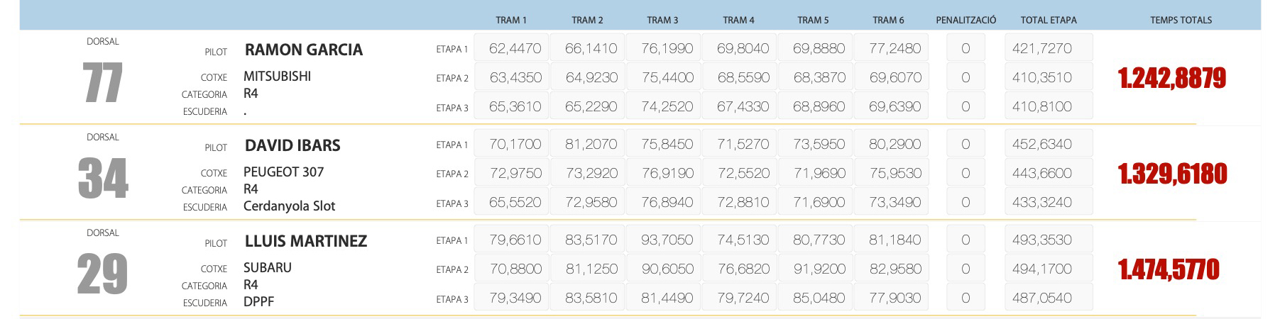
Task: Click dorsal number 77
Action: point(103,82)
